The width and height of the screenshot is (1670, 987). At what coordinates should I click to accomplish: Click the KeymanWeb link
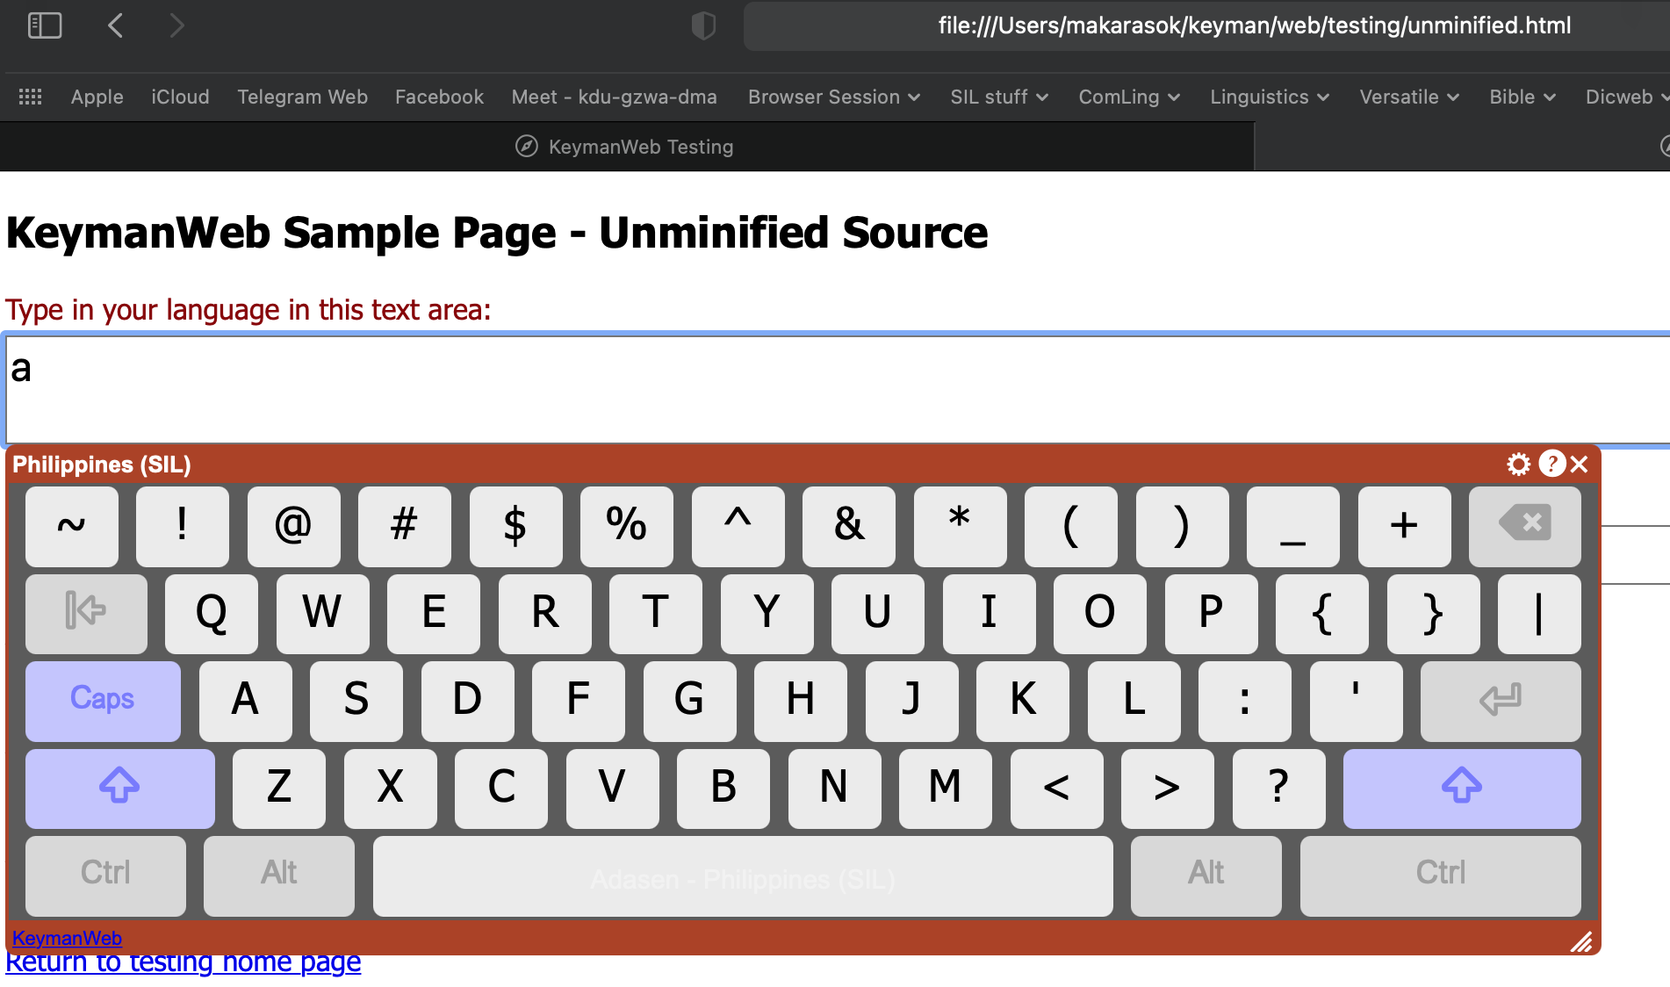pyautogui.click(x=67, y=938)
